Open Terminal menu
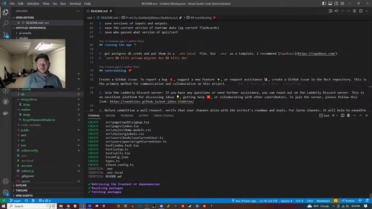The image size is (372, 209). [75, 3]
